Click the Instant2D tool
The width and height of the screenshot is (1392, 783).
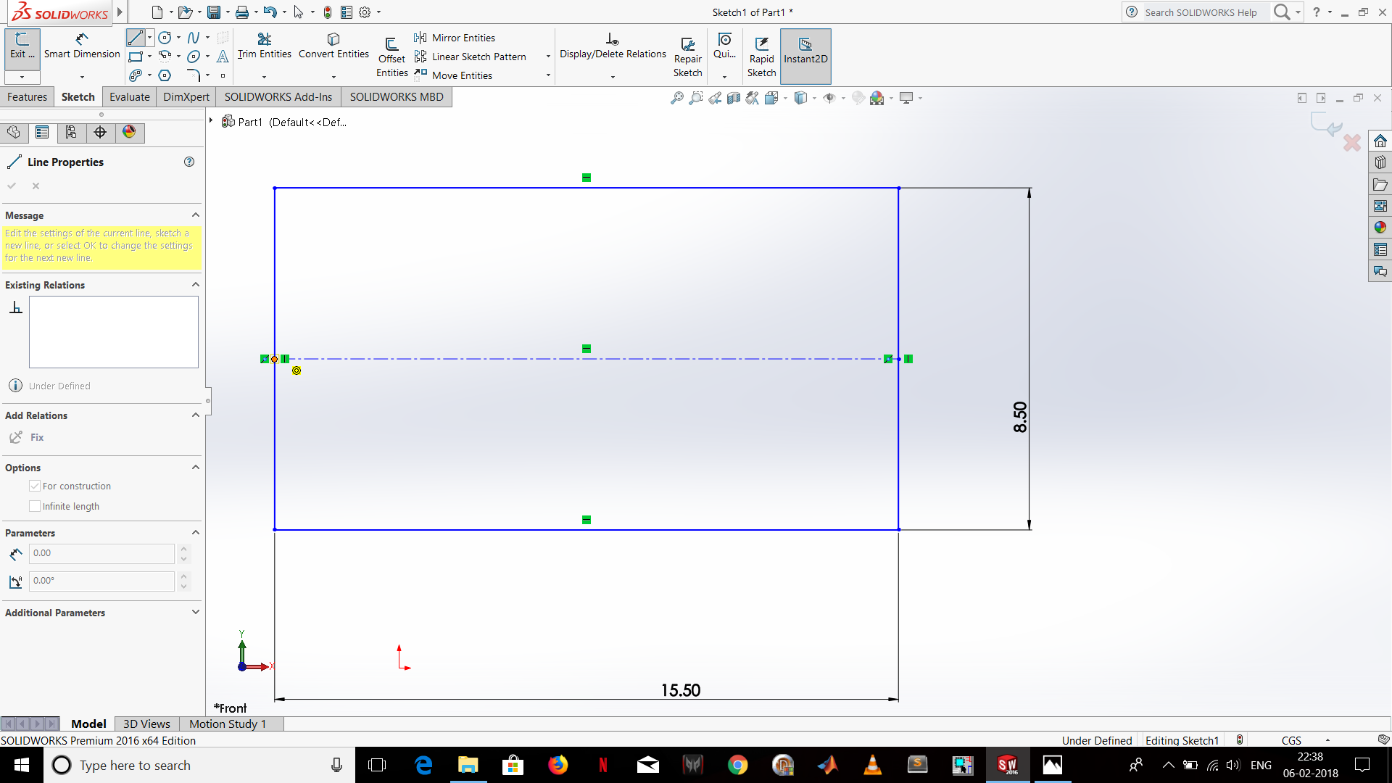click(x=805, y=54)
